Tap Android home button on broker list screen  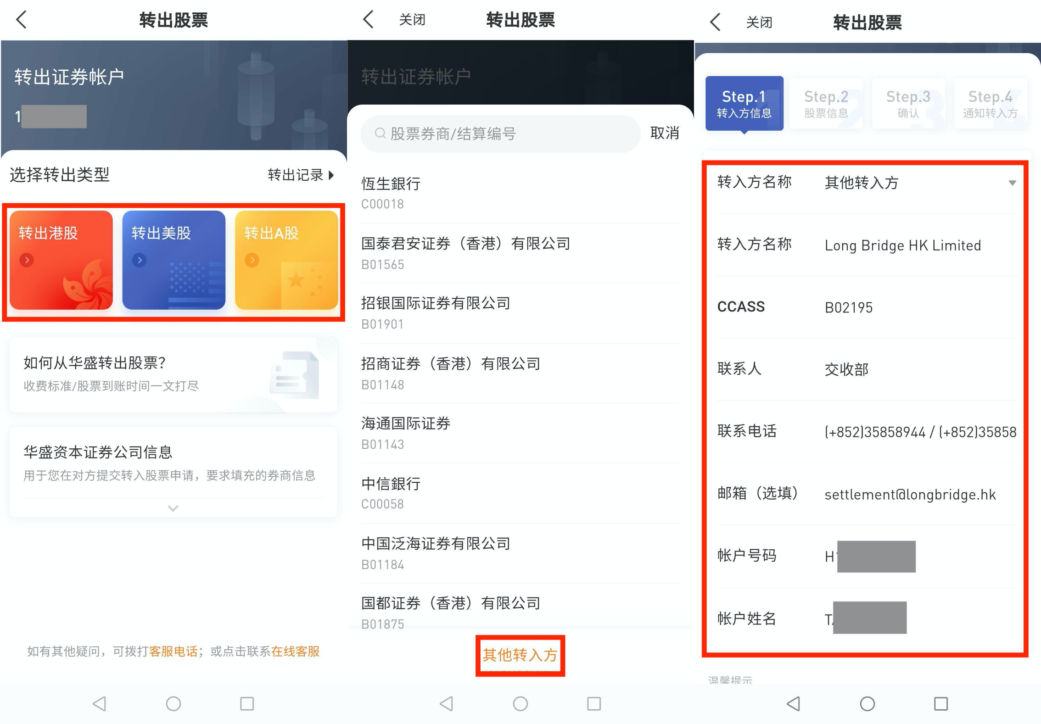coord(520,703)
